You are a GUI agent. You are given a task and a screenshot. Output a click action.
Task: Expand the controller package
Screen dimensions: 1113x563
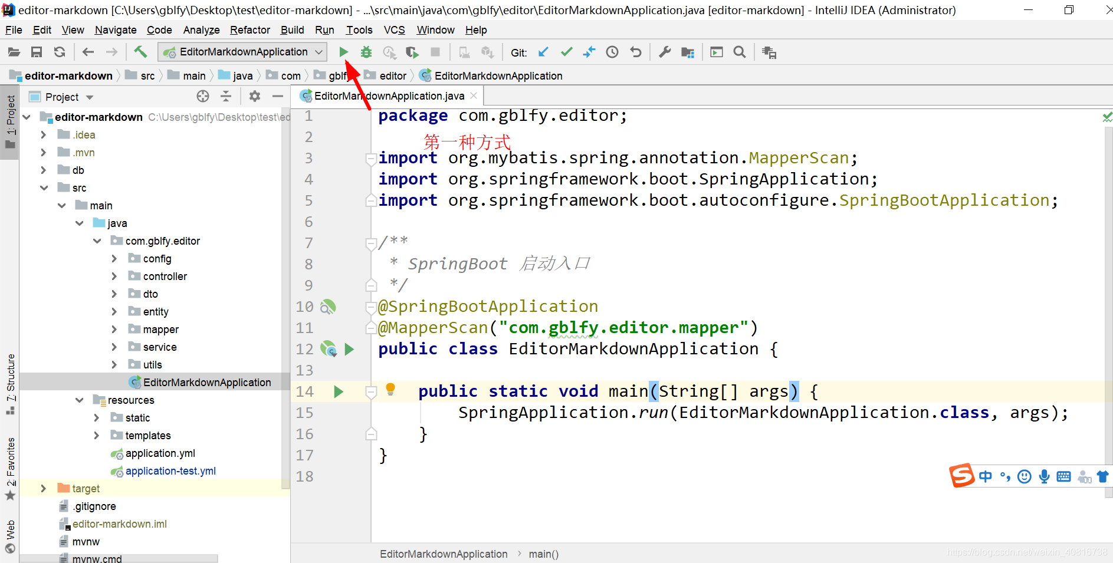(114, 276)
